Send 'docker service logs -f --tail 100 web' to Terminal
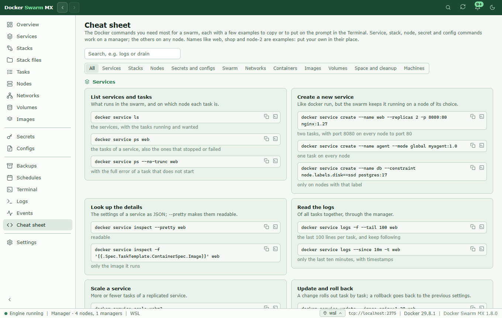Viewport: 502px width, 318px height. coord(482,227)
